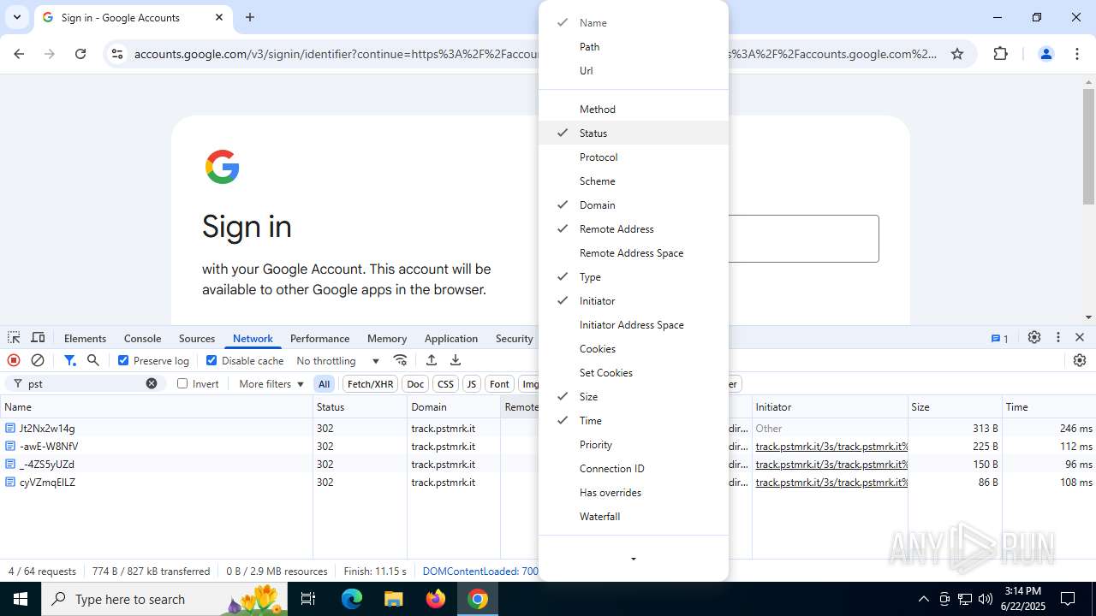Select the All request type filter
This screenshot has height=616, width=1096.
324,383
